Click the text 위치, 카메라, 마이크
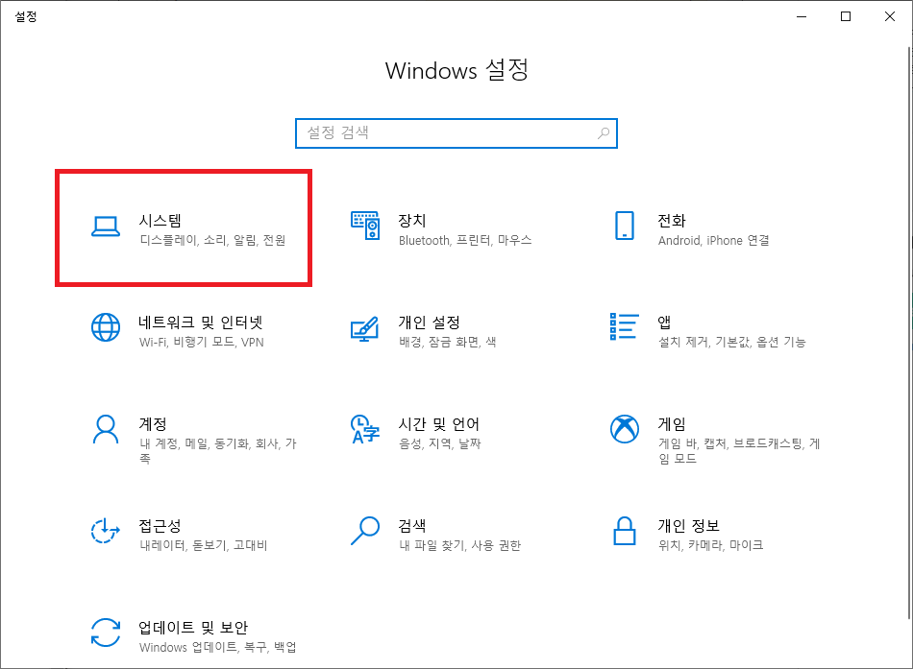 pos(710,545)
